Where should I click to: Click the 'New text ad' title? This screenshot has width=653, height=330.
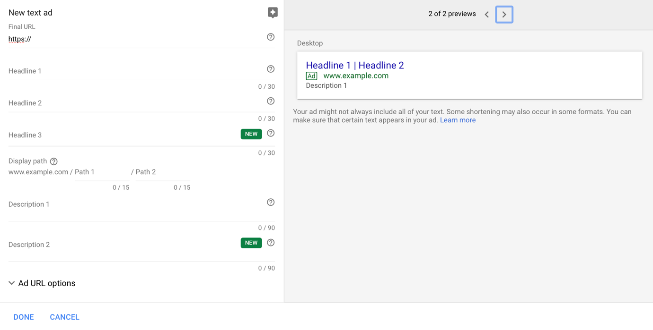coord(30,13)
